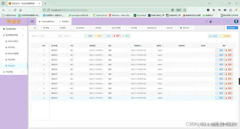
Task: Tick the checkbox for row 1
Action: [x=35, y=50]
